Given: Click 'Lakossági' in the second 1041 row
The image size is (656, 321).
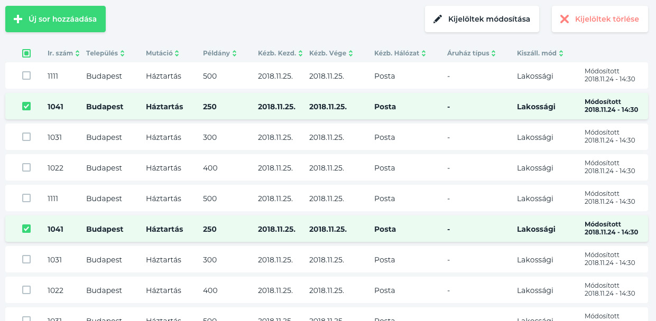Looking at the screenshot, I should click(536, 229).
